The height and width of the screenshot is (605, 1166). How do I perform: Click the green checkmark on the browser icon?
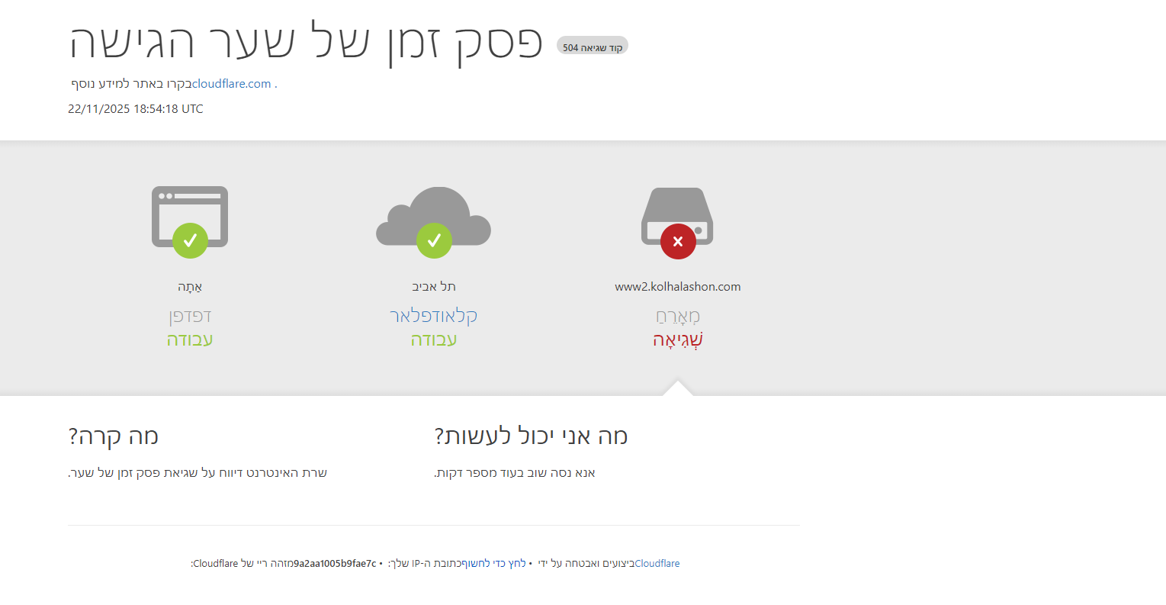[x=190, y=240]
